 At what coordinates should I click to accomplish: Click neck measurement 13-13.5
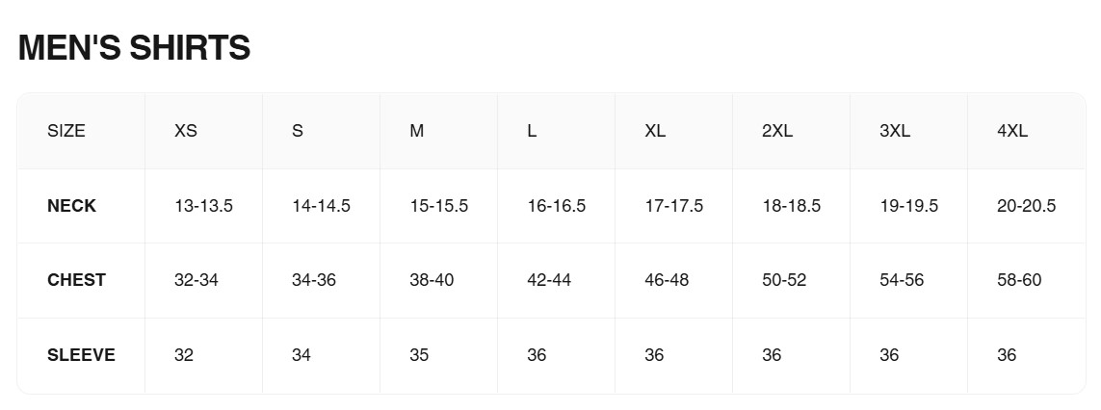click(x=203, y=206)
